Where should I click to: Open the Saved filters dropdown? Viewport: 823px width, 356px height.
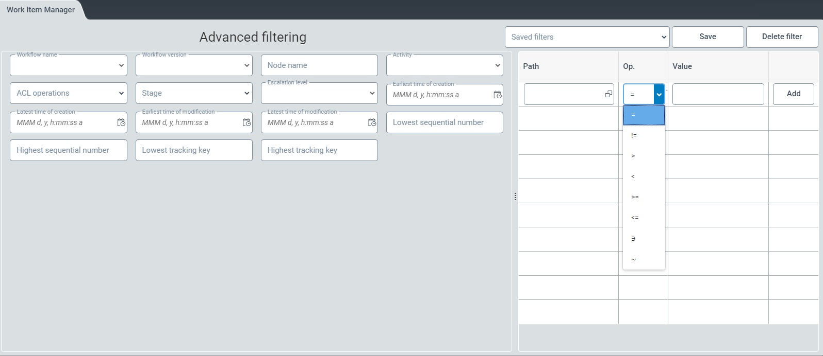pyautogui.click(x=587, y=37)
